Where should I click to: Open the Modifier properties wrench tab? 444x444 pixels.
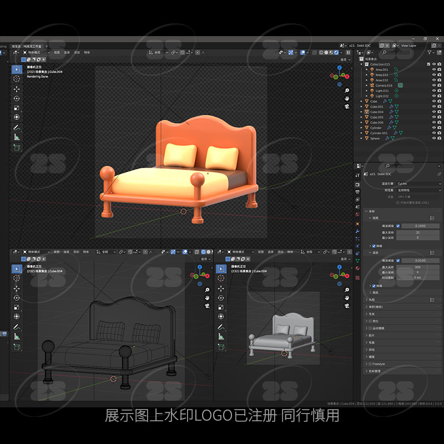[x=357, y=231]
